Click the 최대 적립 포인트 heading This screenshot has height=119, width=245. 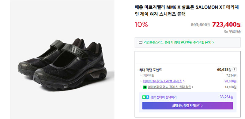[150, 70]
